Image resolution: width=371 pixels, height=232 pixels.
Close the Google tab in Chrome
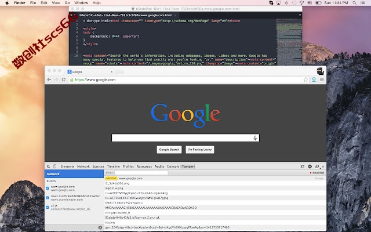(x=111, y=72)
